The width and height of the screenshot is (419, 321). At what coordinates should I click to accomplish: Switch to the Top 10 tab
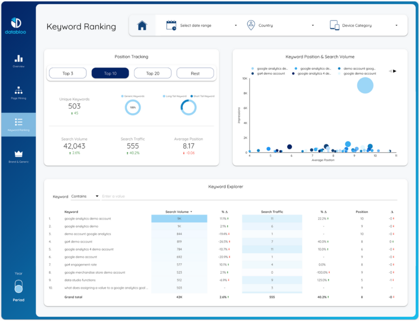110,74
